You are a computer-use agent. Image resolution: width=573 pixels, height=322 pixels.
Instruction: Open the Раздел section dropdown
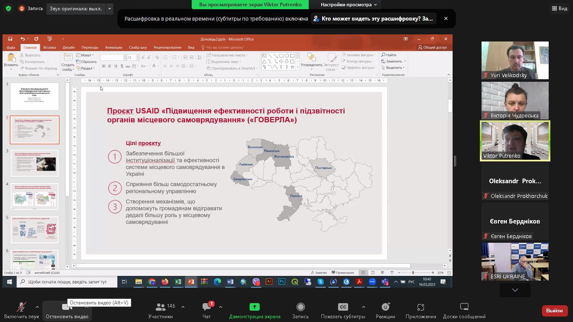tap(86, 68)
